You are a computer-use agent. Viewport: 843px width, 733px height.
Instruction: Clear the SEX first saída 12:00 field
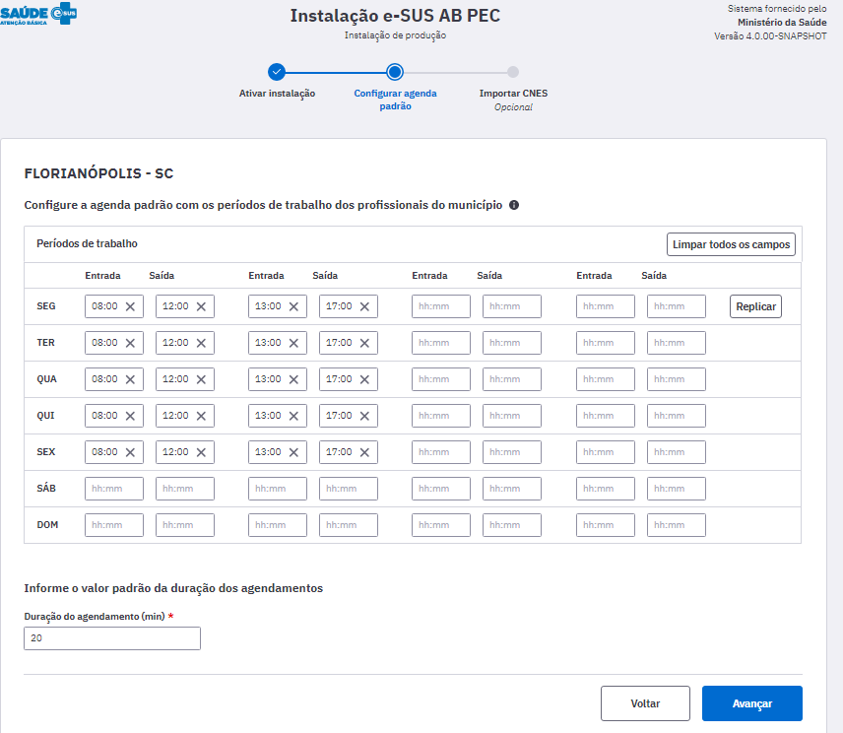pos(201,453)
